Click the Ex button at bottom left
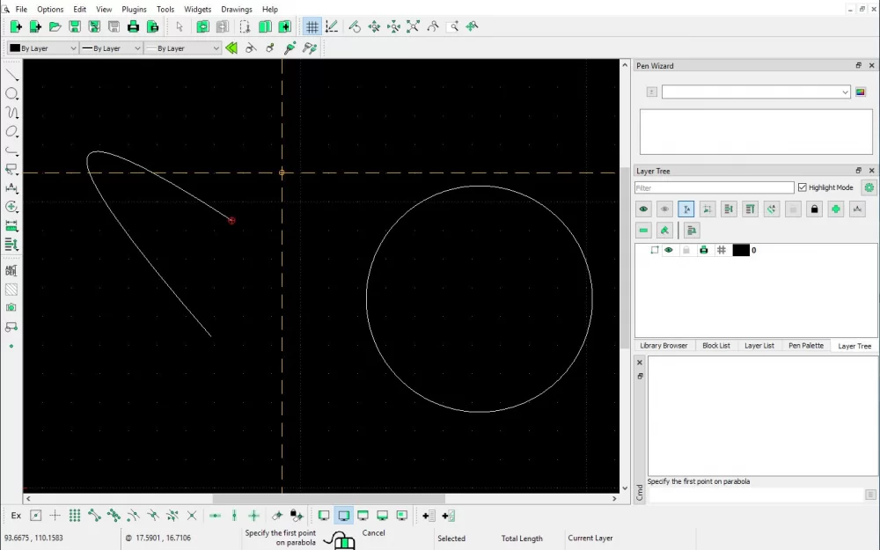The image size is (880, 550). (15, 515)
